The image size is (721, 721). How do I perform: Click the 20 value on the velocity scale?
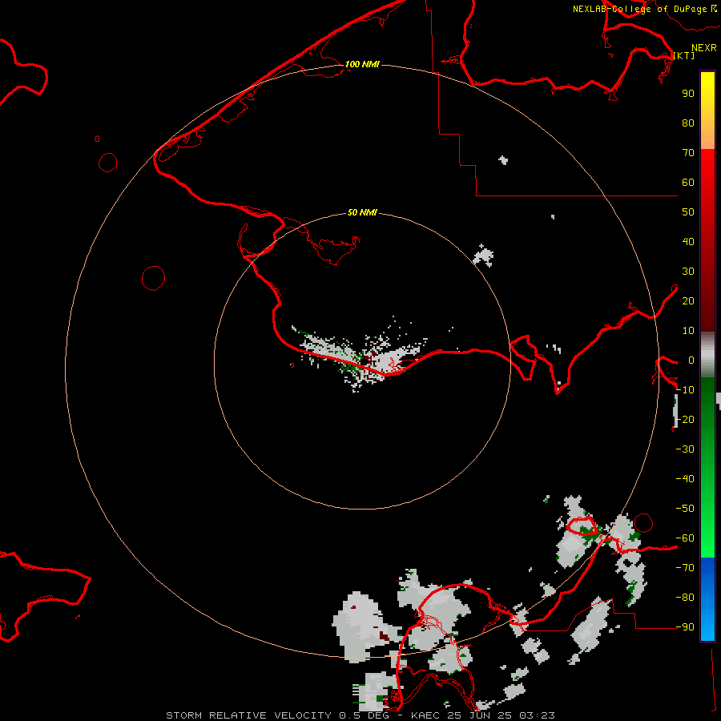688,300
